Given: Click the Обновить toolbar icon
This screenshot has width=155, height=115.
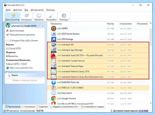Looking at the screenshot, I should point(39,17).
